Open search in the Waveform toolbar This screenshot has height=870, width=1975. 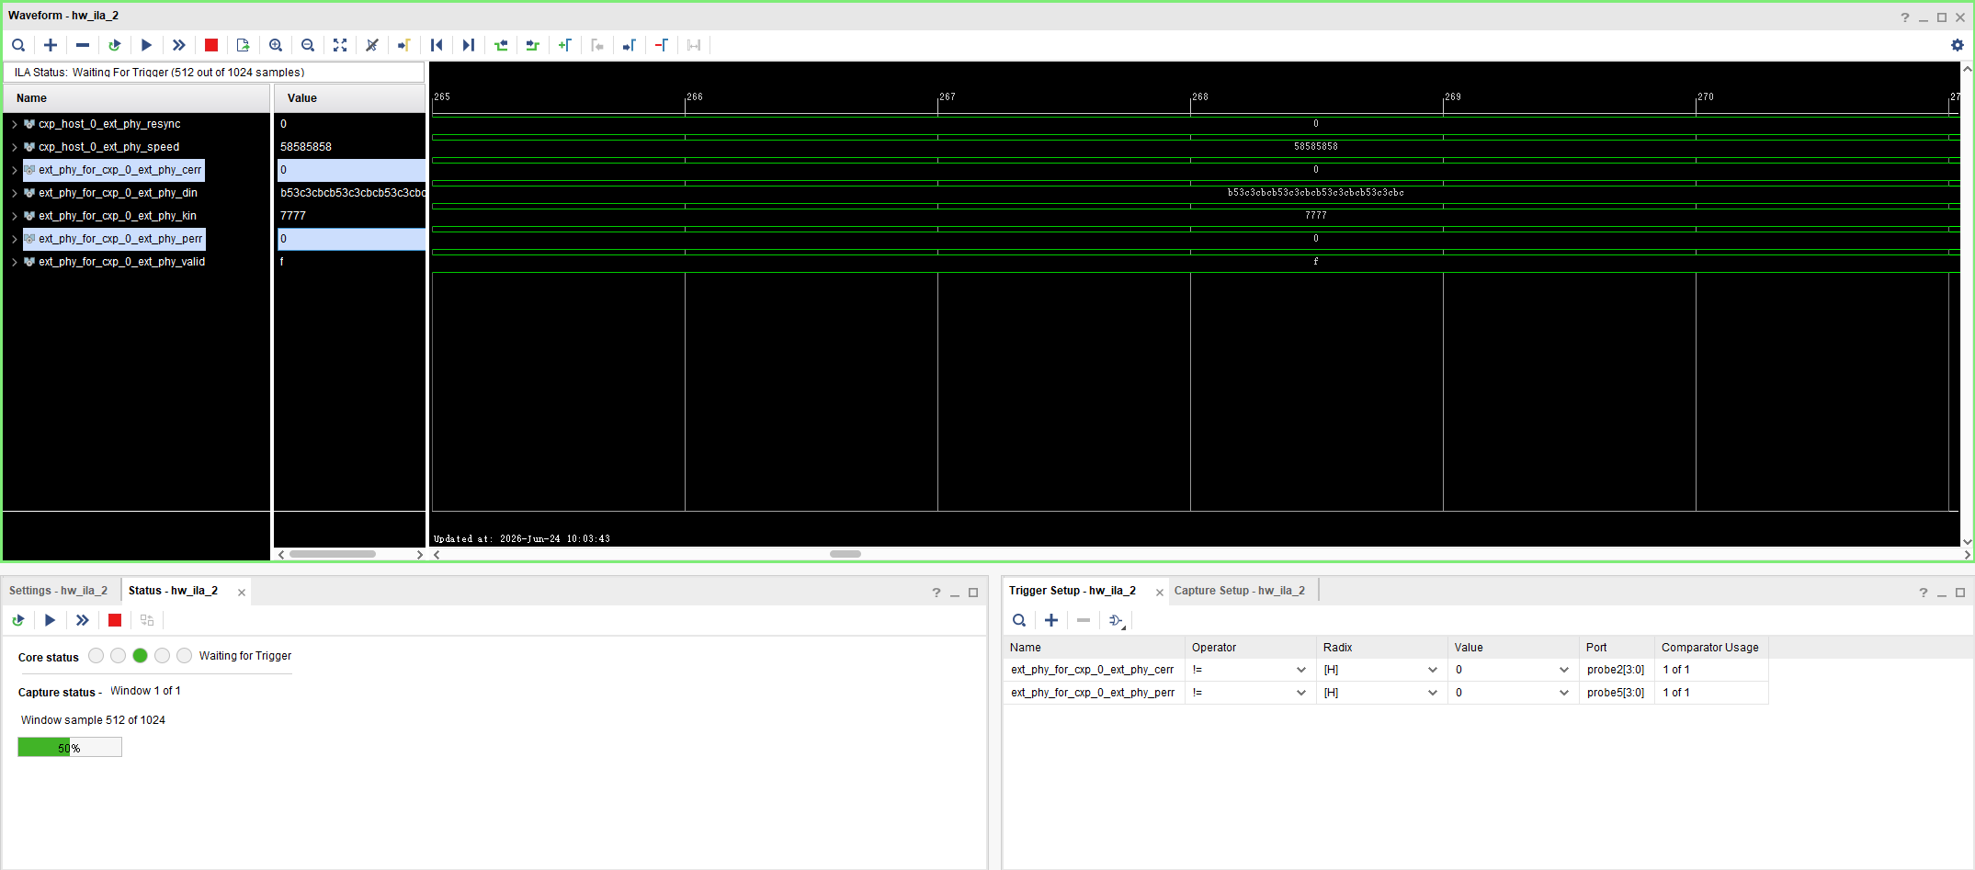(x=18, y=45)
